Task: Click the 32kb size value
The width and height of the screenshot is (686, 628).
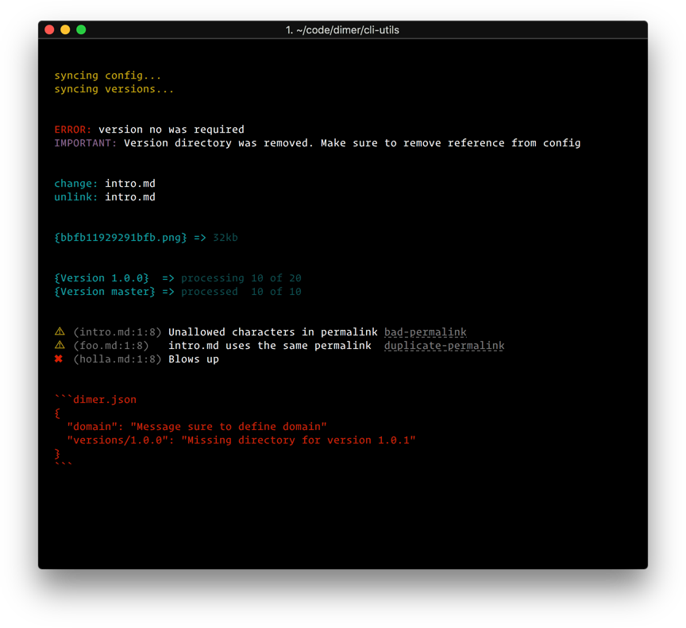Action: click(x=225, y=238)
